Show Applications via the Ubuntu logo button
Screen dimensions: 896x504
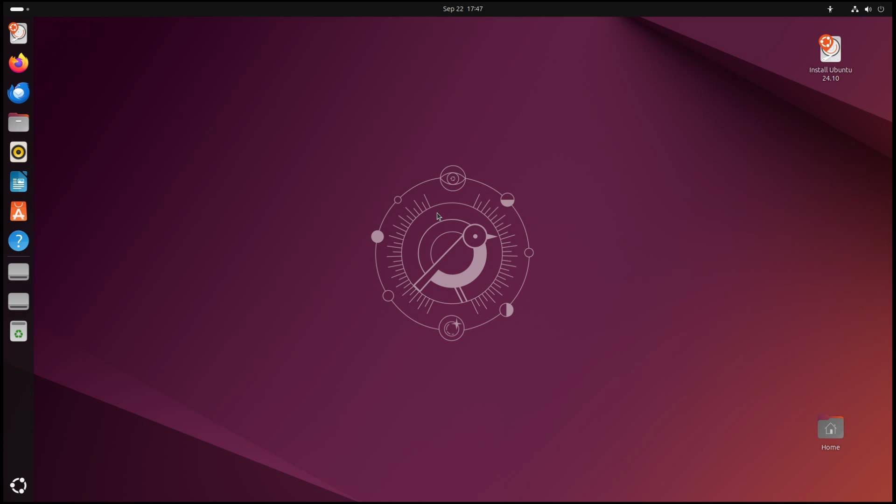[19, 486]
